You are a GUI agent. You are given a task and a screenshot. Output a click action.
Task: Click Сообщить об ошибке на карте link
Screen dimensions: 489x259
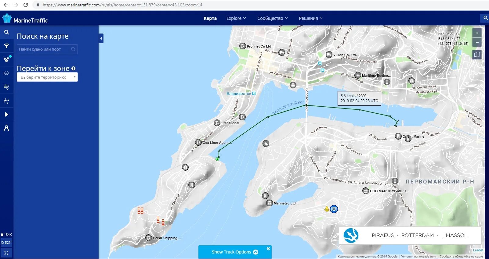(461, 257)
